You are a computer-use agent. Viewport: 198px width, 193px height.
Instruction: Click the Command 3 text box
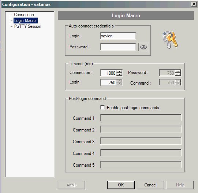(141, 141)
